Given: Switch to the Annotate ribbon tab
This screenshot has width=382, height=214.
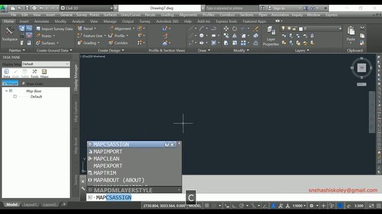Looking at the screenshot, I should click(41, 21).
